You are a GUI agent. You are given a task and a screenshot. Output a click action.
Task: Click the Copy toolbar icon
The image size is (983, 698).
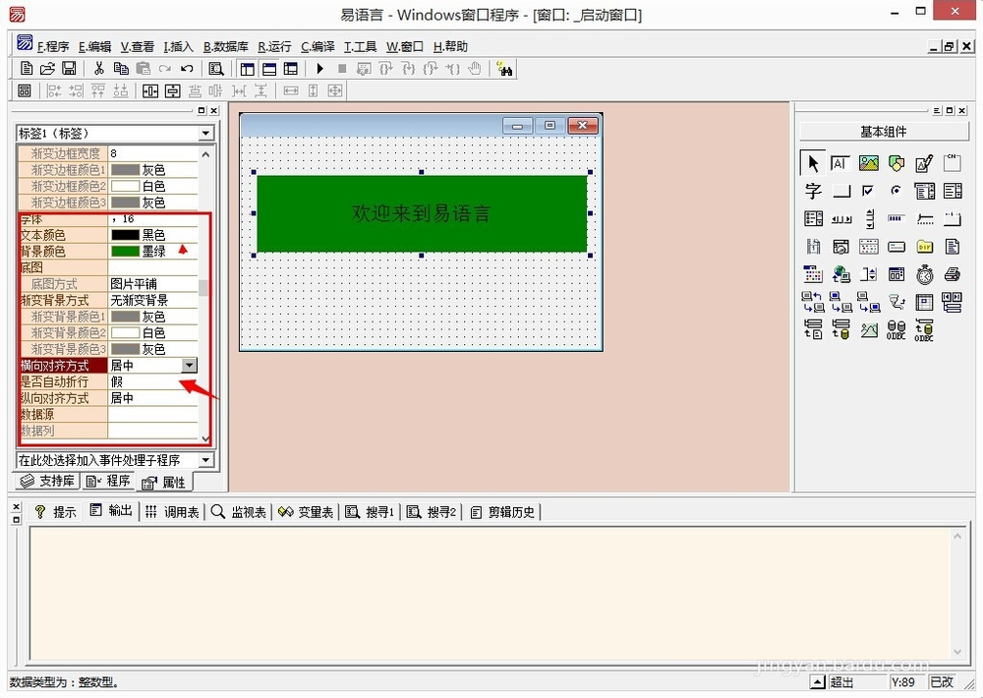pyautogui.click(x=121, y=69)
